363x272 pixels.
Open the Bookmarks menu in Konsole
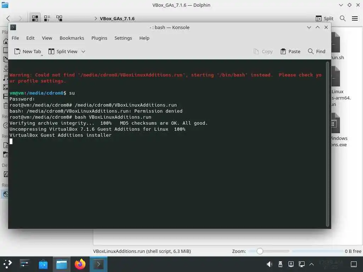72,38
